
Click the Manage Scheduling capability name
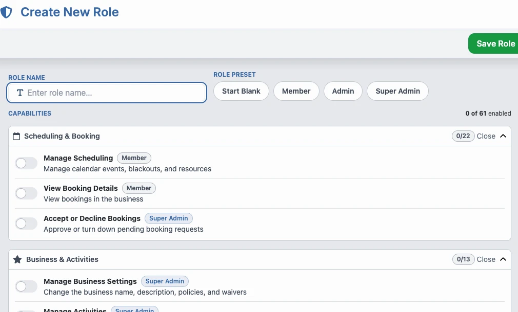click(78, 158)
